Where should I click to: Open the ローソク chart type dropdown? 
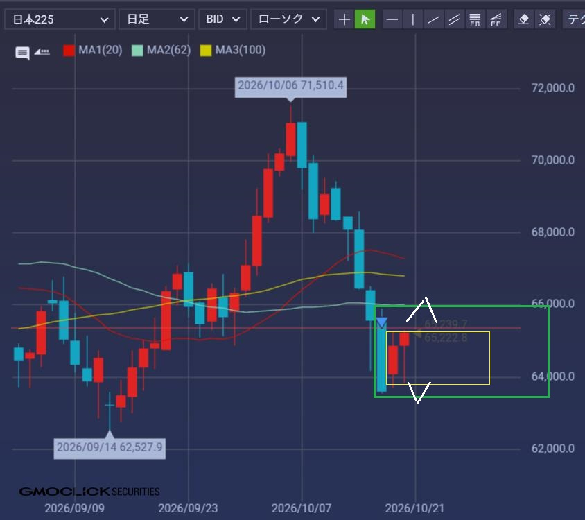[x=289, y=19]
